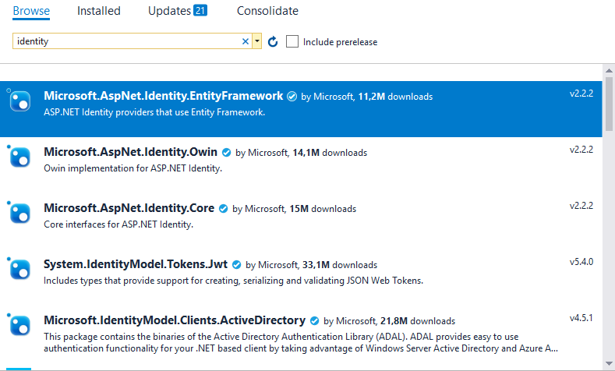The width and height of the screenshot is (615, 371).
Task: Click the description 'Owin implementation for ASP.NET Identity.'
Action: (x=133, y=168)
